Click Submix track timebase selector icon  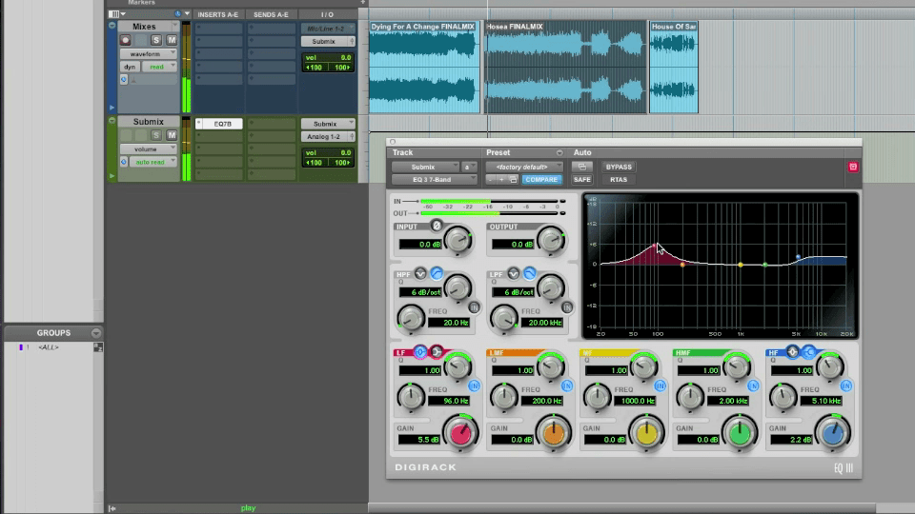coord(124,162)
